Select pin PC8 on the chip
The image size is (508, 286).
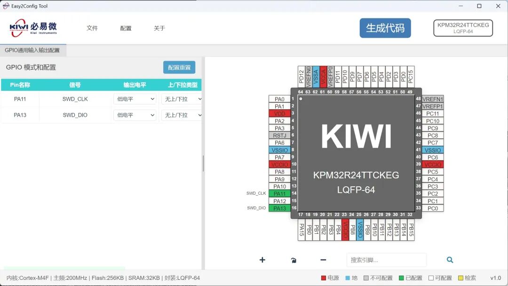(433, 135)
